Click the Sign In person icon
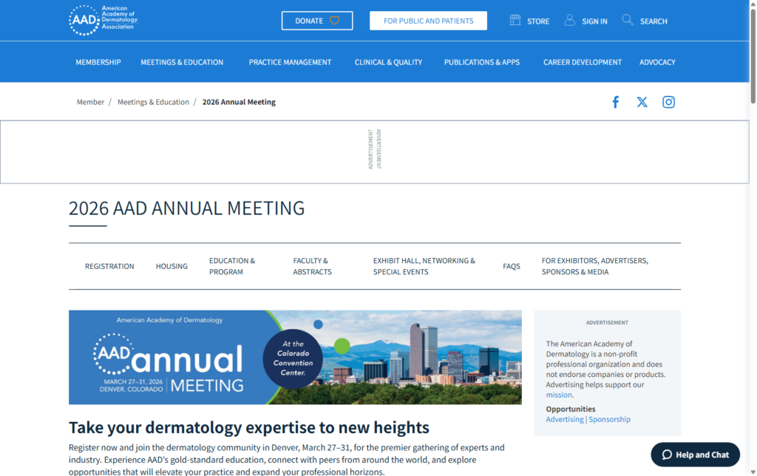Image resolution: width=757 pixels, height=476 pixels. [x=569, y=20]
